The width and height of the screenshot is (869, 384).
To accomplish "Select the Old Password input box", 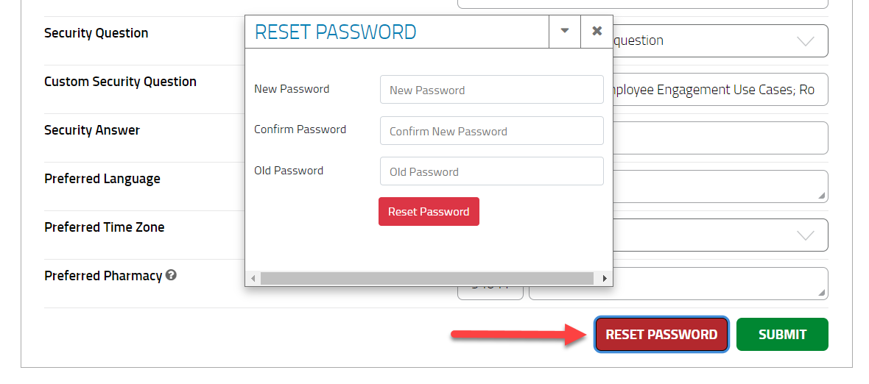I will (491, 171).
